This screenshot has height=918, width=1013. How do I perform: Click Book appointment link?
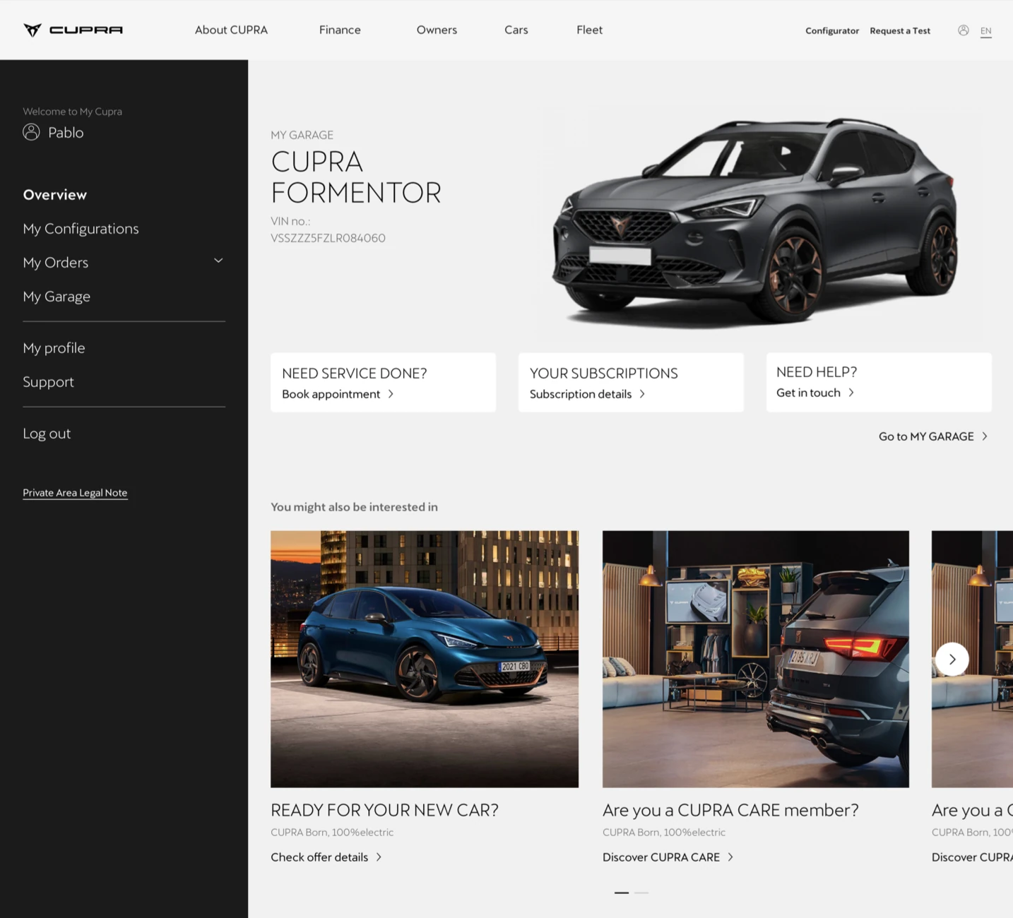[331, 394]
